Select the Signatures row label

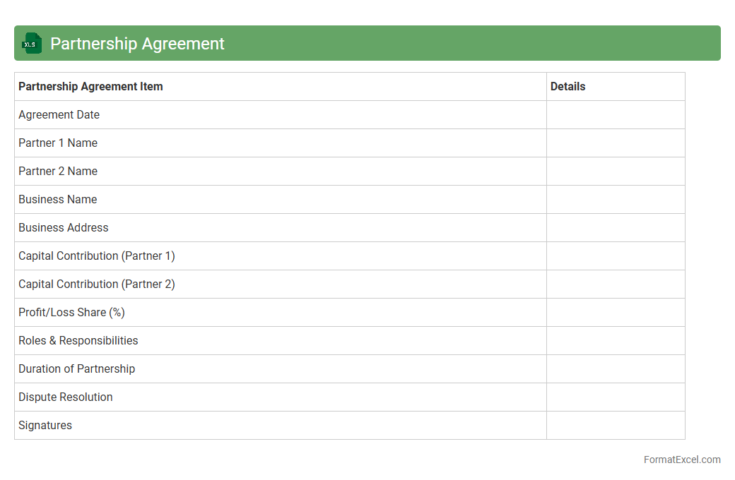click(x=45, y=426)
